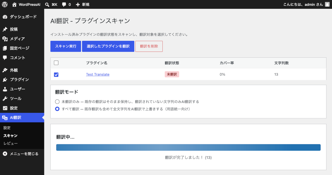Click the カバー率 column header
Image resolution: width=332 pixels, height=175 pixels.
click(227, 63)
